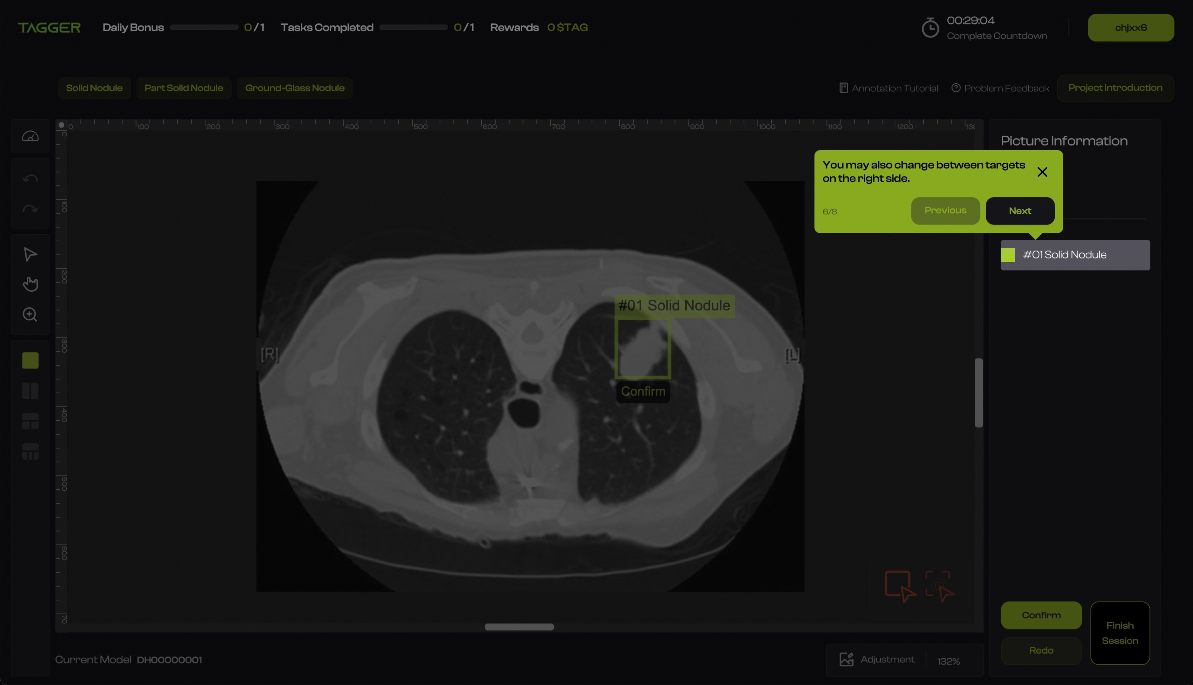Select the zoom magnifier tool
Viewport: 1193px width, 685px height.
pyautogui.click(x=30, y=314)
